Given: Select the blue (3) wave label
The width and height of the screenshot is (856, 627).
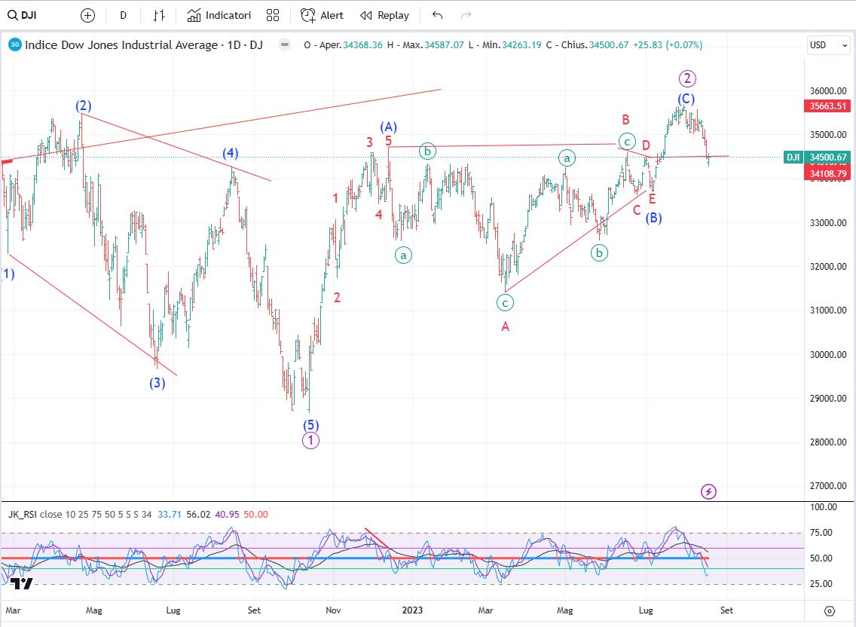Looking at the screenshot, I should click(x=157, y=383).
